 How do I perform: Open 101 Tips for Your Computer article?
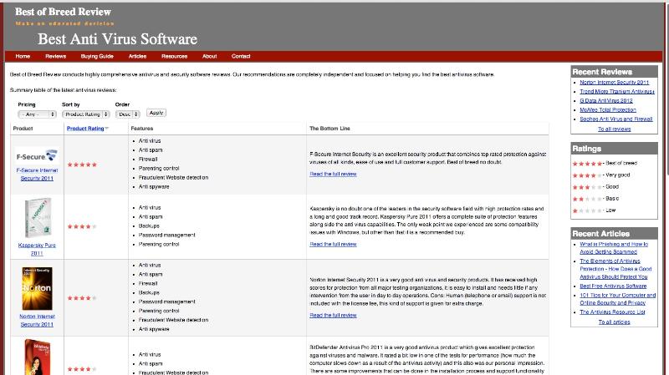point(617,299)
